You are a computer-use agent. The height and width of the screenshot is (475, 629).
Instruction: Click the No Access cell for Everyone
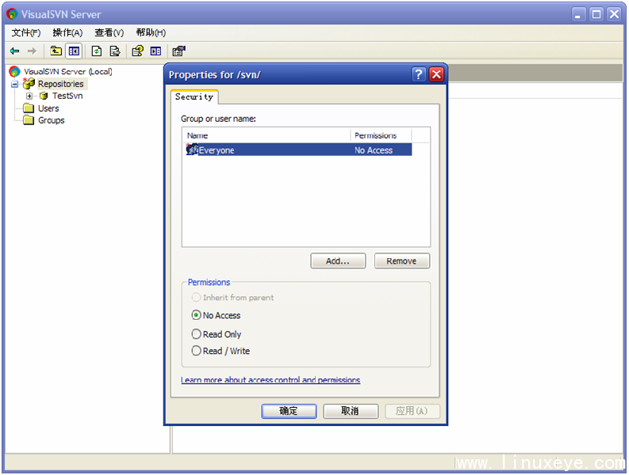374,150
